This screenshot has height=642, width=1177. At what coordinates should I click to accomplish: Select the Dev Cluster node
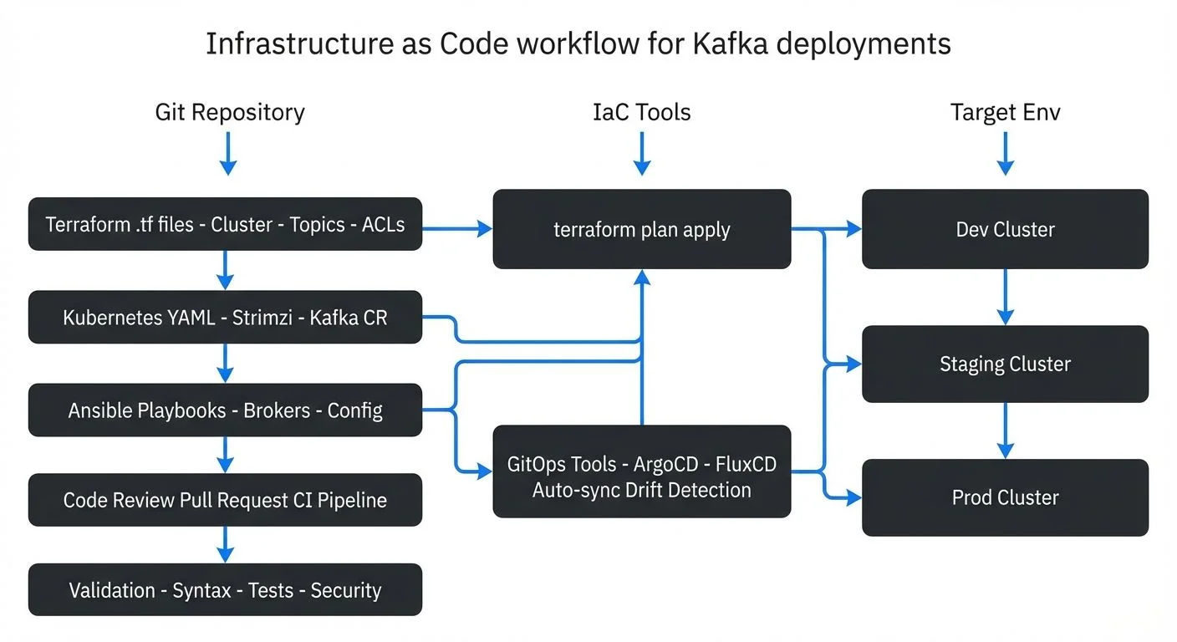pos(1004,229)
